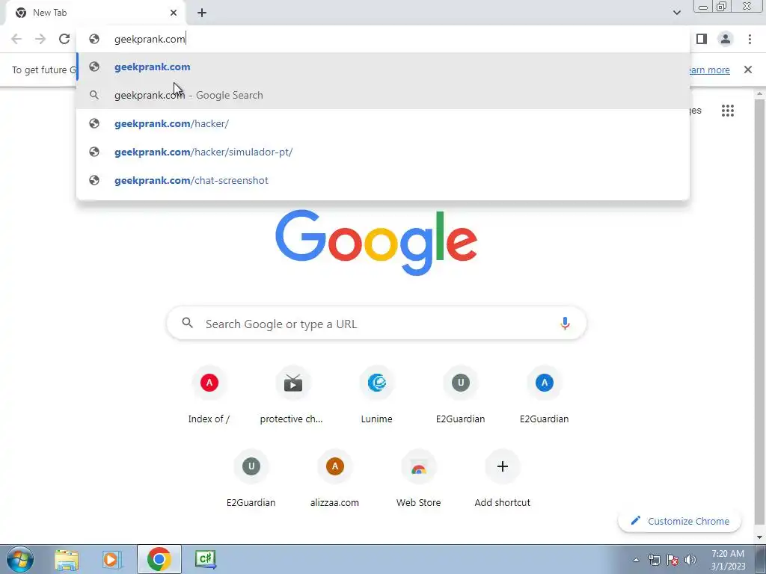Open the Windows Start orb
This screenshot has width=766, height=574.
pos(19,559)
